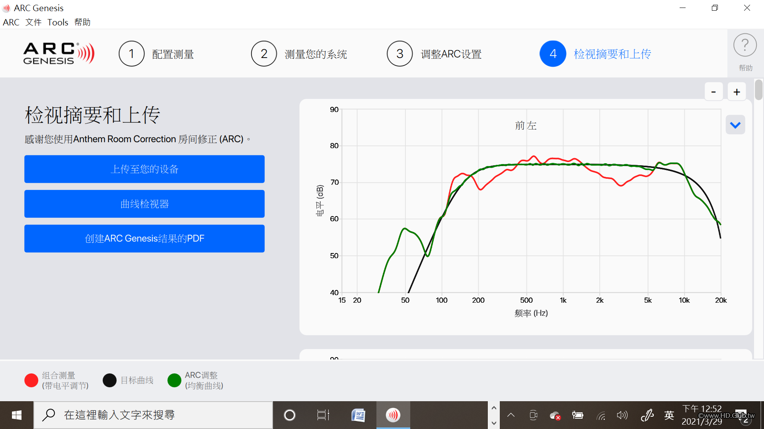764x429 pixels.
Task: Click step 2 circle for 测量您的系统
Action: [264, 54]
